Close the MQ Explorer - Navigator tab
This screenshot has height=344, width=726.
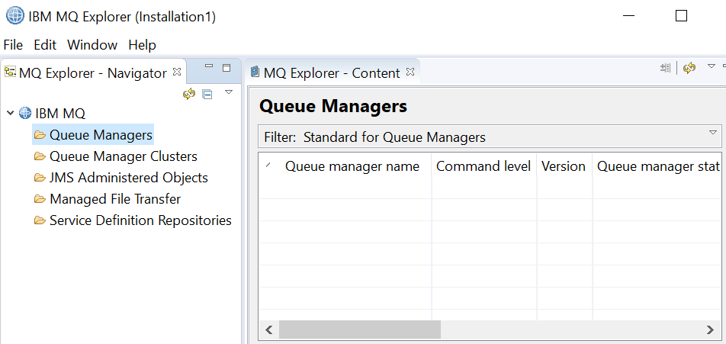176,72
